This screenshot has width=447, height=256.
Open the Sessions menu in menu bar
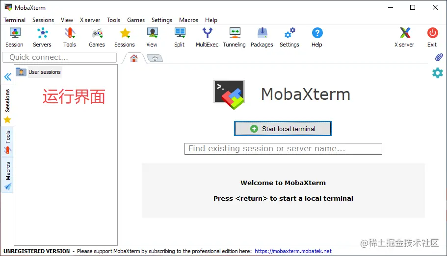pos(43,20)
